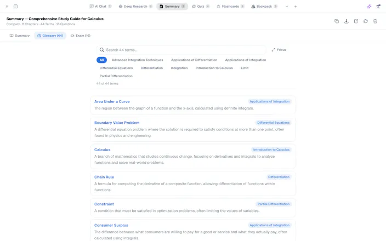This screenshot has height=241, width=386.
Task: Add a new tab with plus icon
Action: (296, 7)
